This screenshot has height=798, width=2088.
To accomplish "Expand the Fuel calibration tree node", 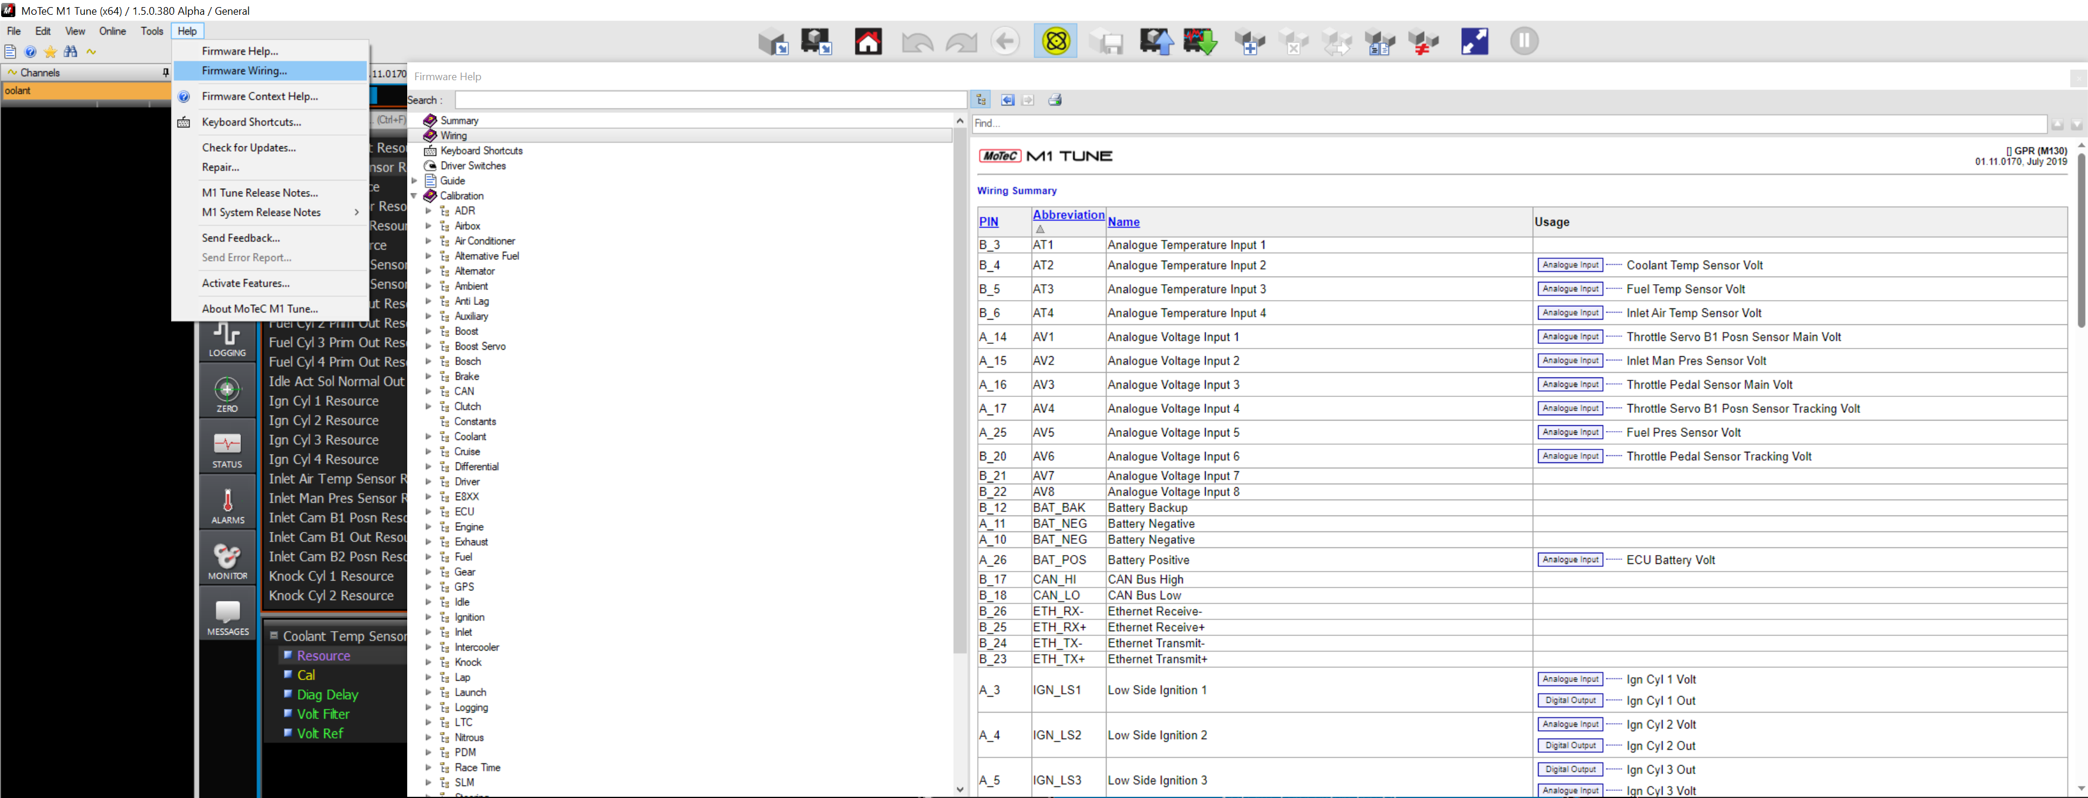I will pos(429,557).
